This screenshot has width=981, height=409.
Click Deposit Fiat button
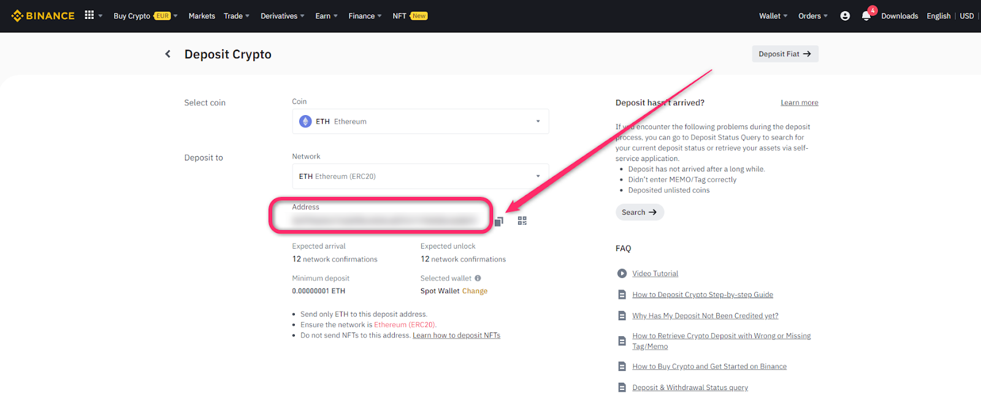pyautogui.click(x=785, y=54)
